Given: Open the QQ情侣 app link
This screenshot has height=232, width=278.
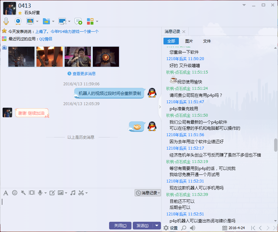Looking at the screenshot, I should point(45,39).
